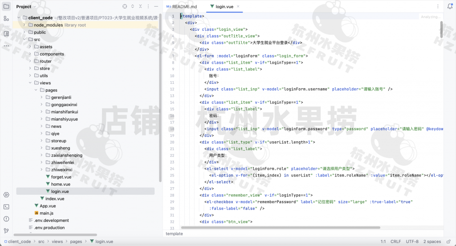Open the Git tool window icon
456x246 pixels.
6,231
